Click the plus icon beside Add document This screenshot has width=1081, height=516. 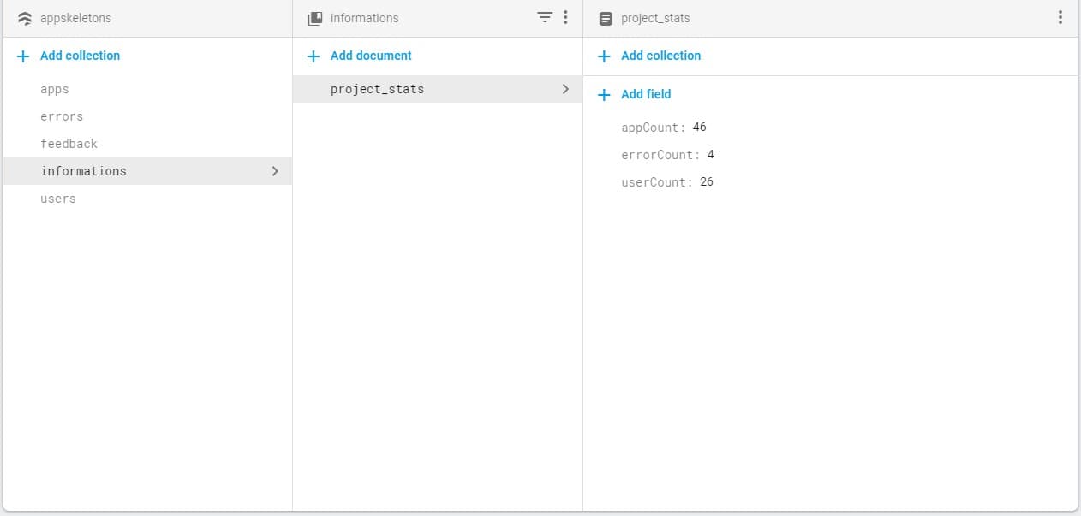click(314, 56)
